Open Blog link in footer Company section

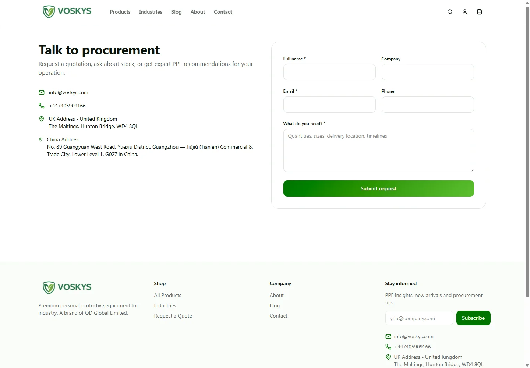pos(275,305)
